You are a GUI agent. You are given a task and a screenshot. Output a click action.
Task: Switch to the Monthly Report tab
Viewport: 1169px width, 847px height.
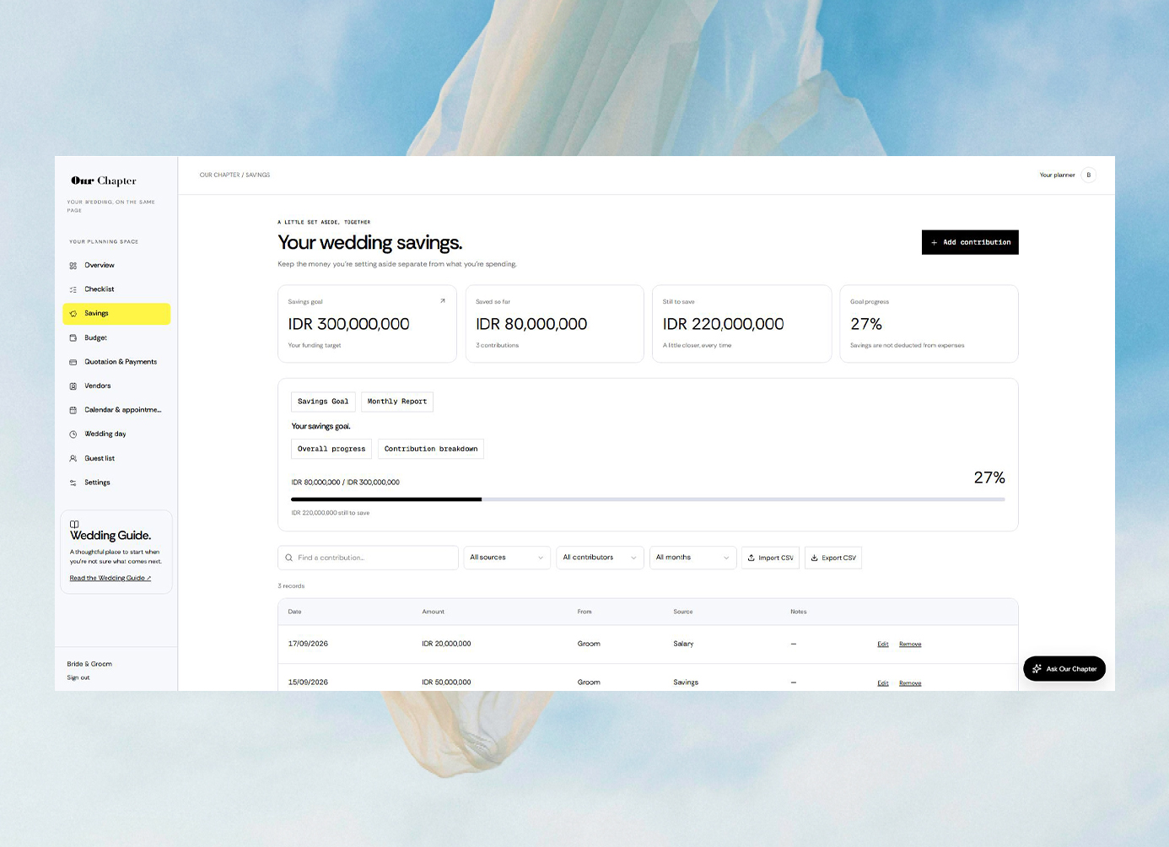tap(397, 402)
